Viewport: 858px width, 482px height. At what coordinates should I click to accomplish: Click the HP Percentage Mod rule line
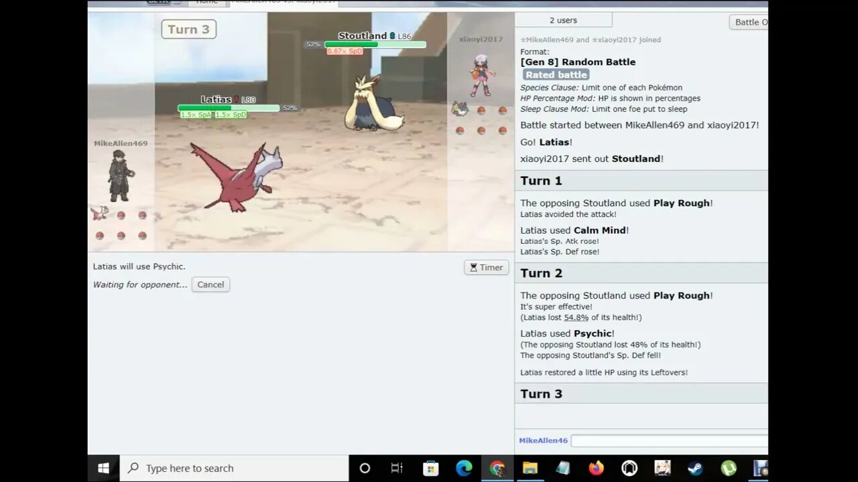pyautogui.click(x=611, y=98)
